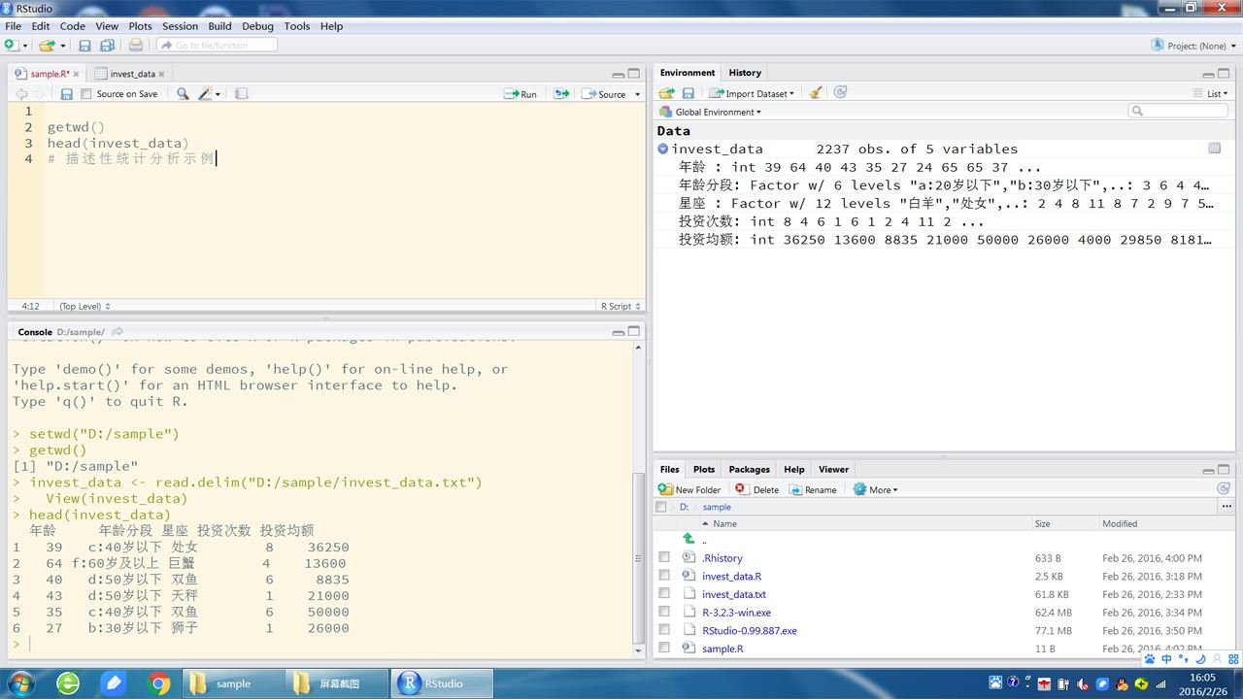Switch to the History tab

click(x=745, y=73)
